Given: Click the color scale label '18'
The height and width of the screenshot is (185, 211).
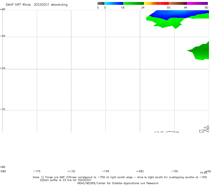Looking at the screenshot, I should coord(123,7).
